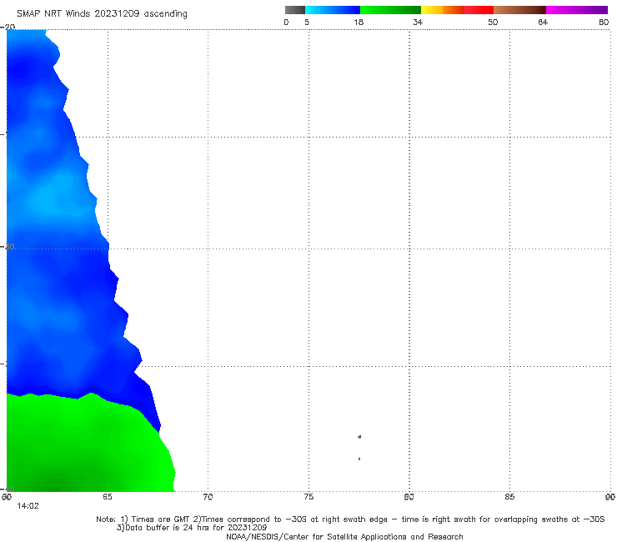617x542 pixels.
Task: Click the green segment of the color bar
Action: coord(390,10)
